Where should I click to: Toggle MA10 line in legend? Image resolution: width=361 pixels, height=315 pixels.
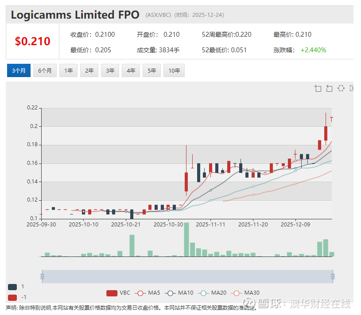179,293
